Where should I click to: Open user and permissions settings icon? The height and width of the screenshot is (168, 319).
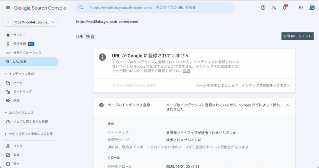274,8
